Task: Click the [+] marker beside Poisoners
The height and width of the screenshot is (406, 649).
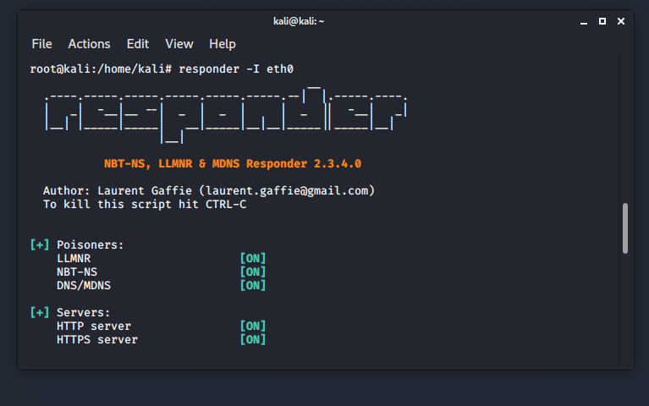Action: pos(40,244)
